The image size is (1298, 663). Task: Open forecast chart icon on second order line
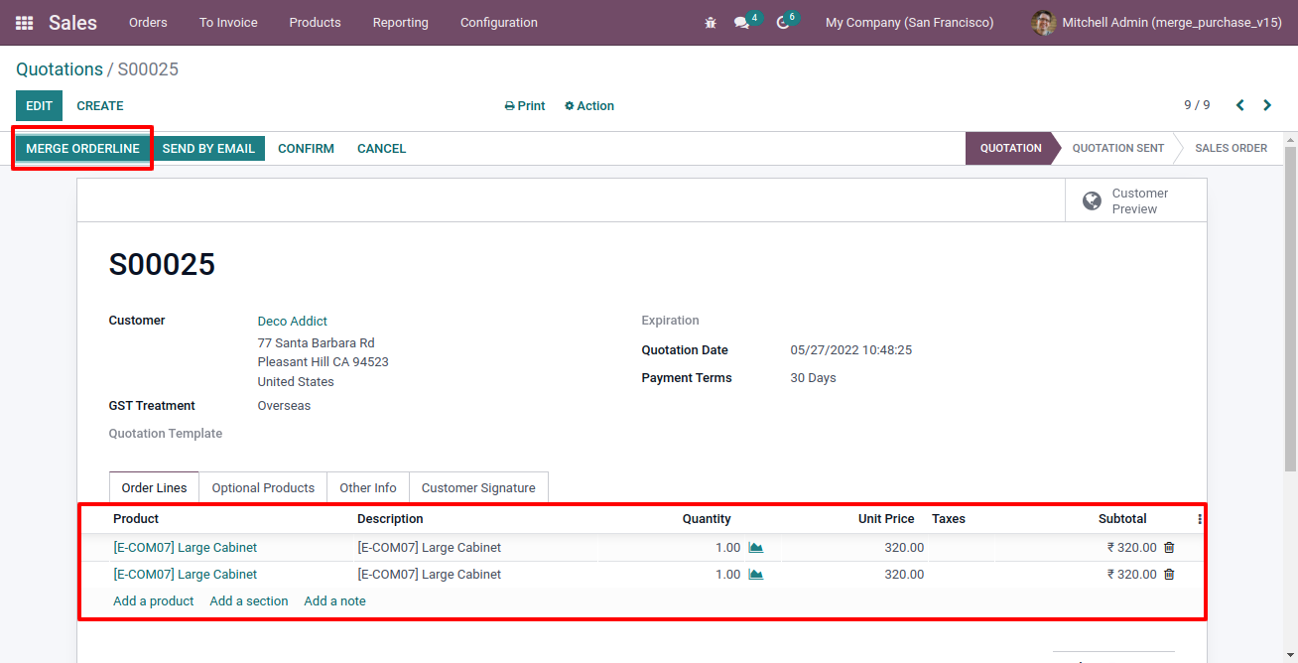(x=755, y=575)
